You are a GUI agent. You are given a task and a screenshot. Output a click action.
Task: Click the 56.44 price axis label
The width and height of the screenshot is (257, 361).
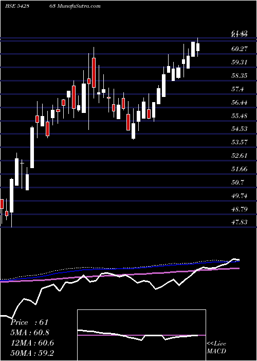[240, 102]
